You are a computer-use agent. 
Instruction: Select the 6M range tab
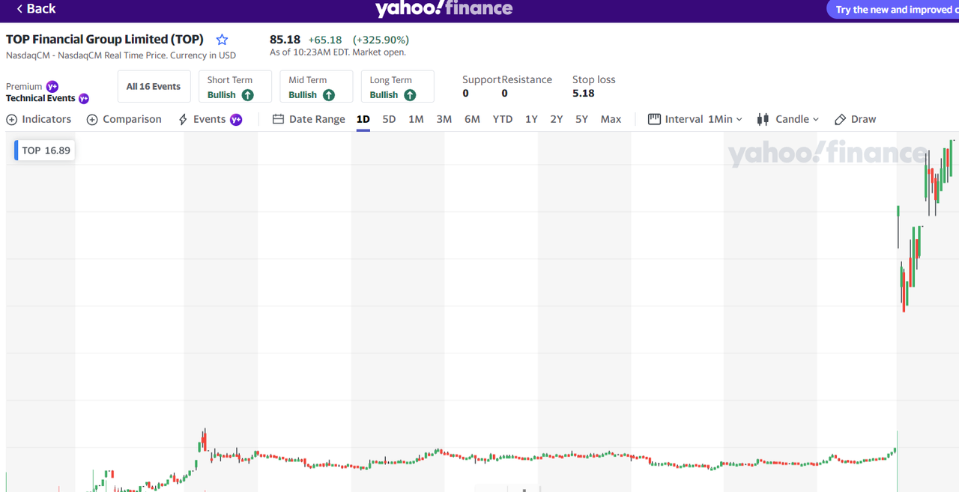click(x=472, y=119)
